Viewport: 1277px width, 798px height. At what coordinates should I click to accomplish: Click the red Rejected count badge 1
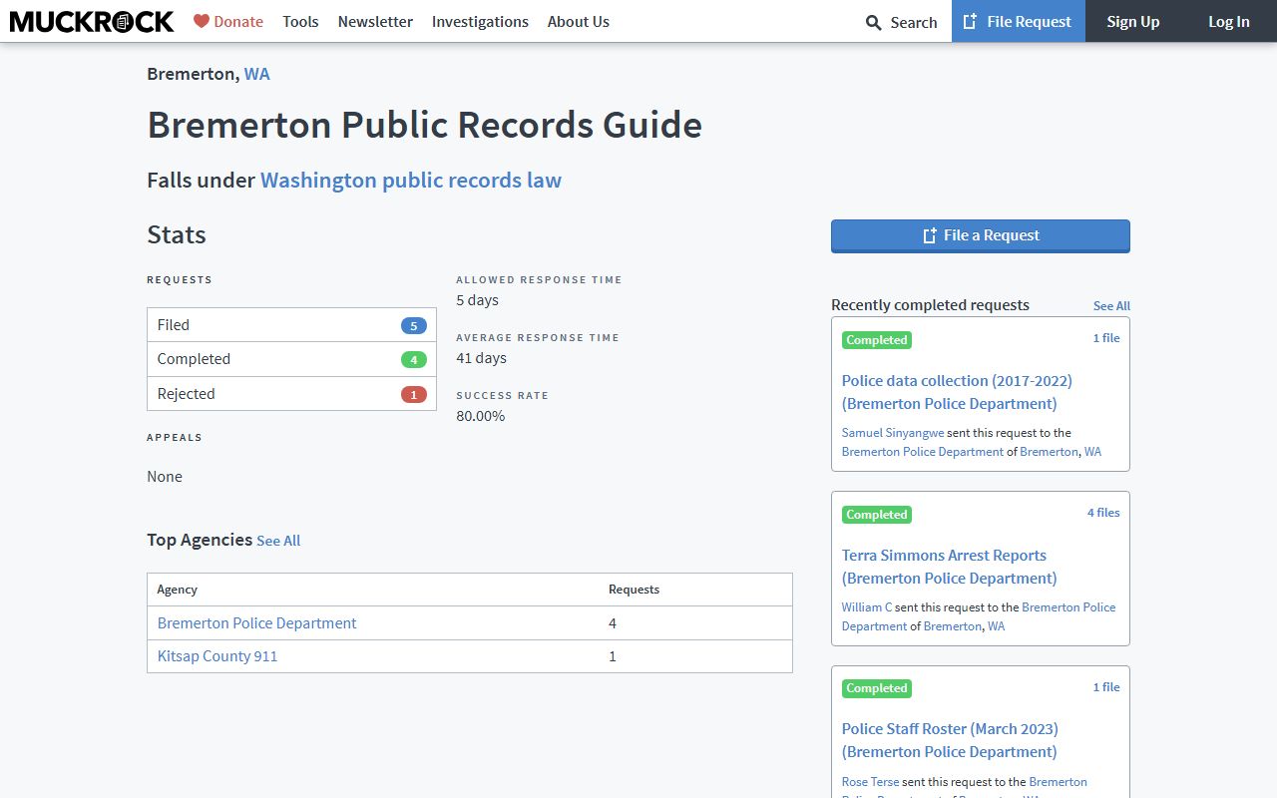click(x=414, y=395)
